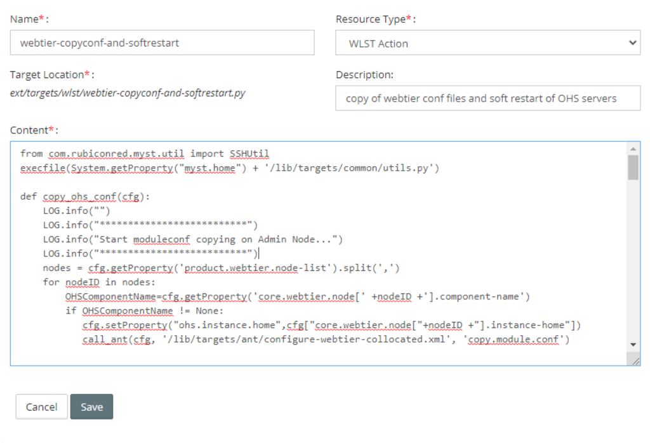Click the content scrollbar thumb
650x443 pixels.
click(633, 168)
